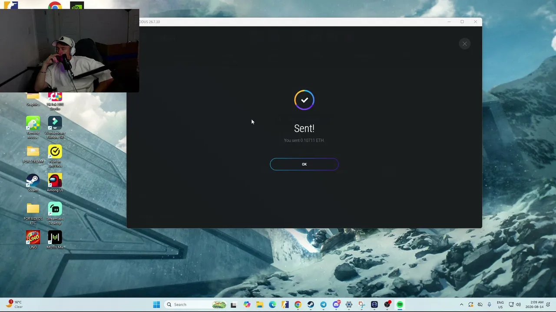Image resolution: width=556 pixels, height=312 pixels.
Task: Click microphone icon in system tray
Action: (x=489, y=305)
